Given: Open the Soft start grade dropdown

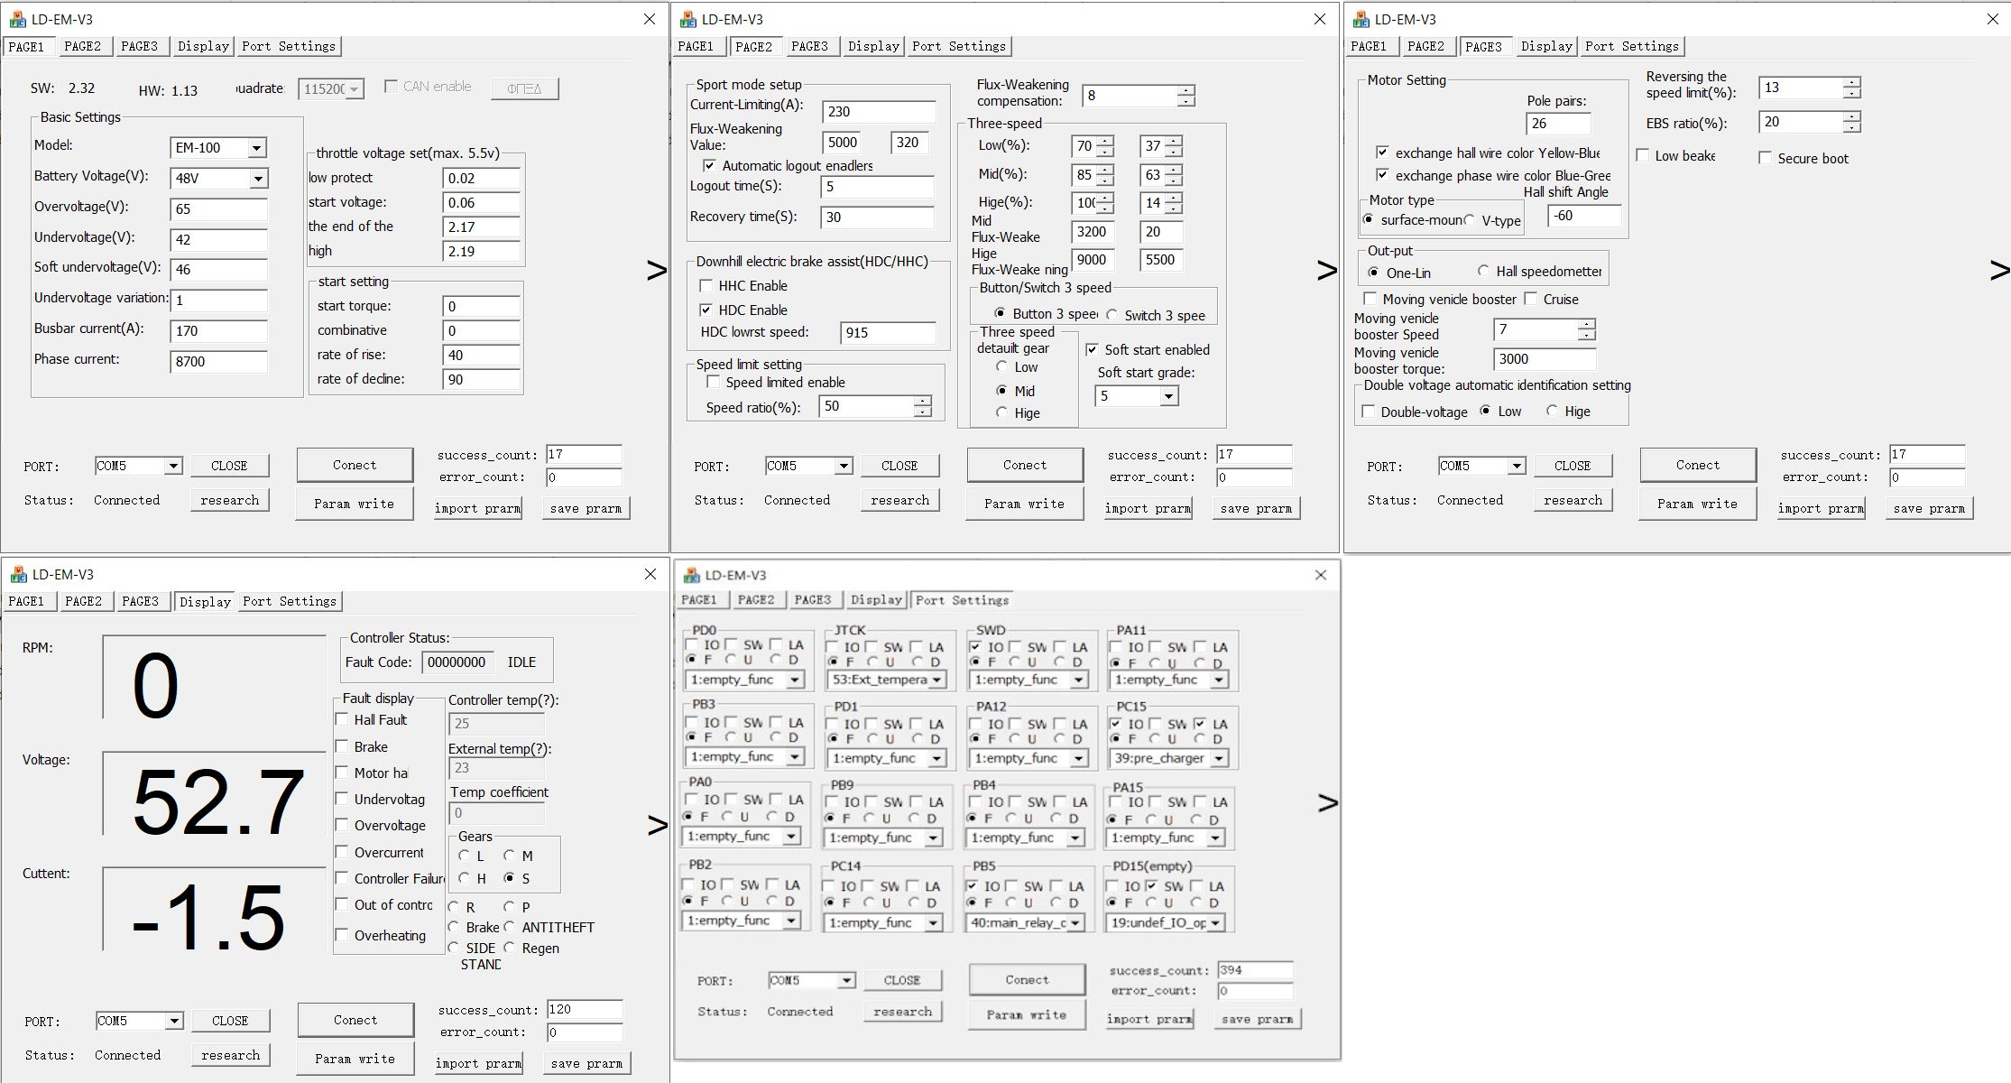Looking at the screenshot, I should [1168, 396].
